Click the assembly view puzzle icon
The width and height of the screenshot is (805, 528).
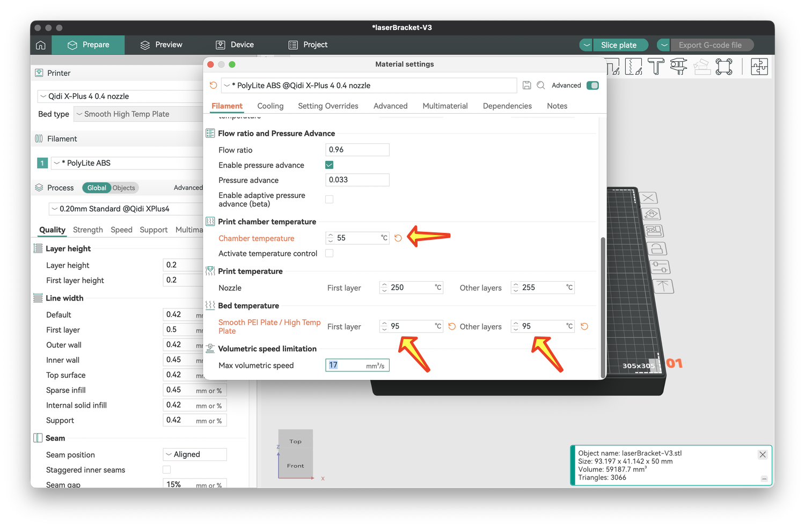pos(759,67)
